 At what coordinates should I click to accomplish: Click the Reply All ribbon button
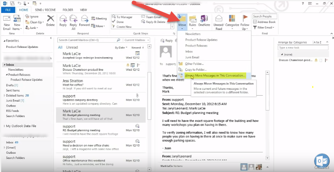[73, 22]
